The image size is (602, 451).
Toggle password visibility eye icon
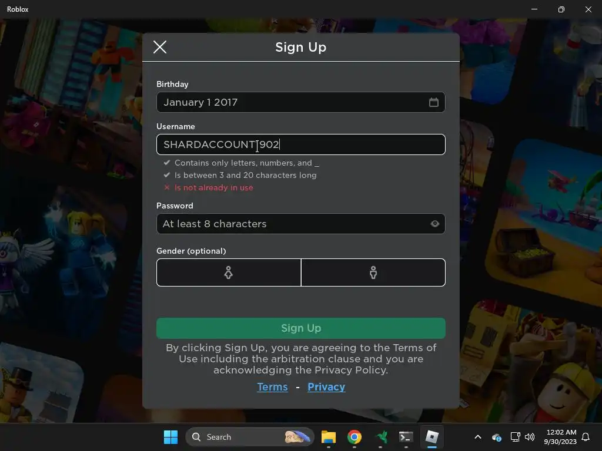click(x=434, y=224)
